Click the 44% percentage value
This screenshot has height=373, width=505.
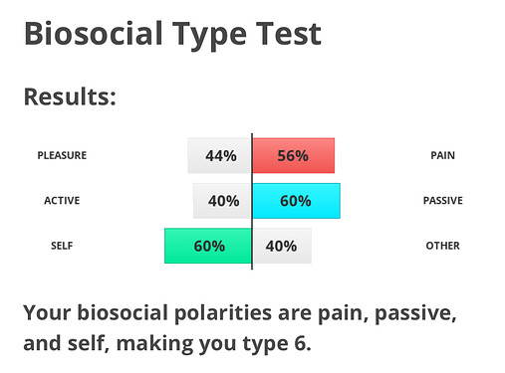[x=221, y=155]
